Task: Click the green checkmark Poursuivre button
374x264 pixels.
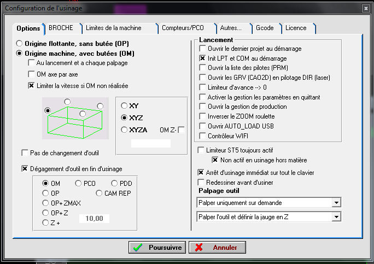Action: point(157,248)
